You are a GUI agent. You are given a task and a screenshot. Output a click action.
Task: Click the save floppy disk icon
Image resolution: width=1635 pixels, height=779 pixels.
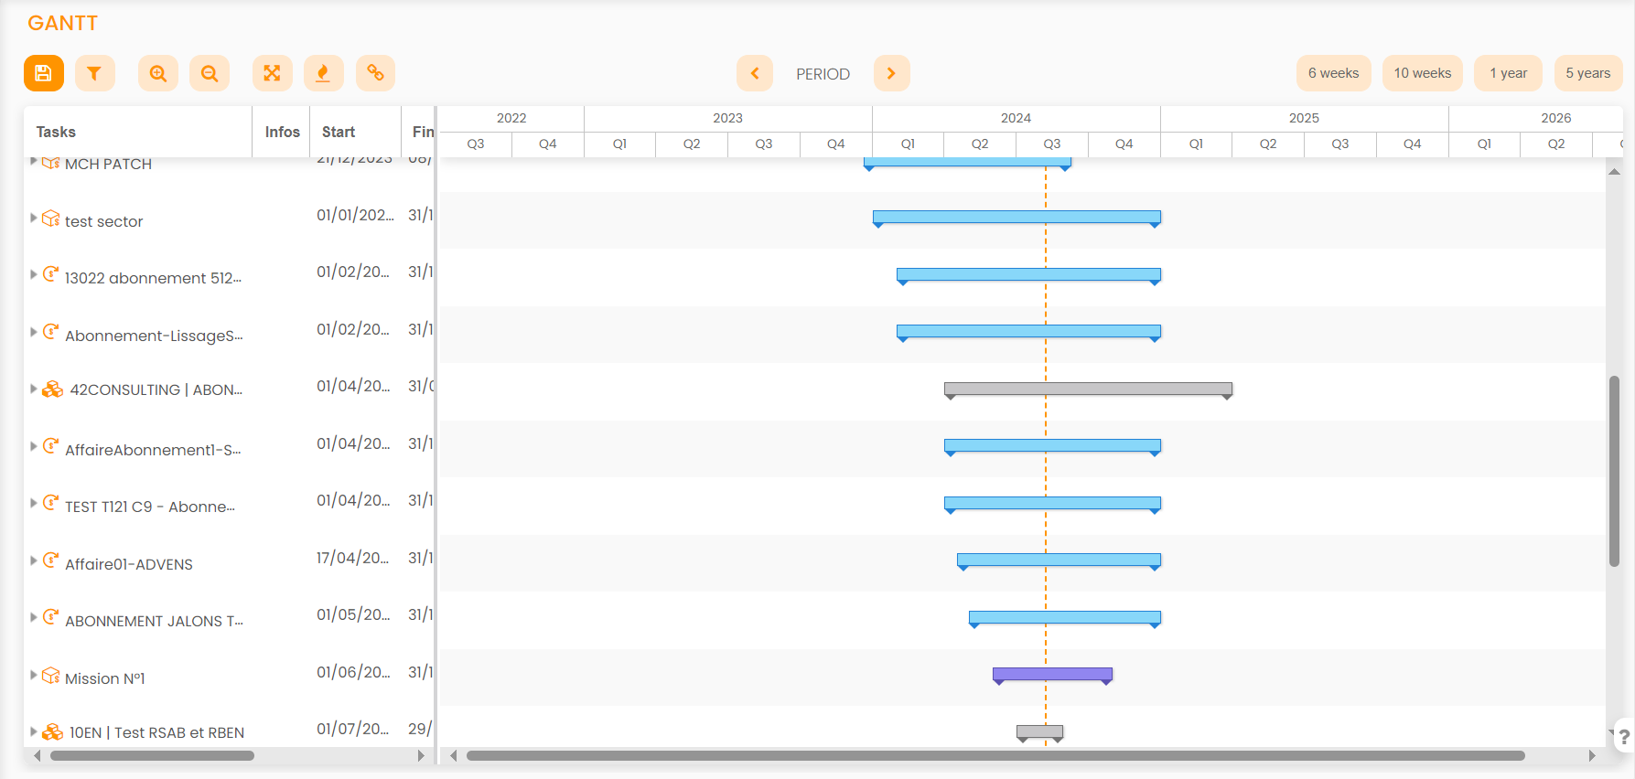coord(43,73)
